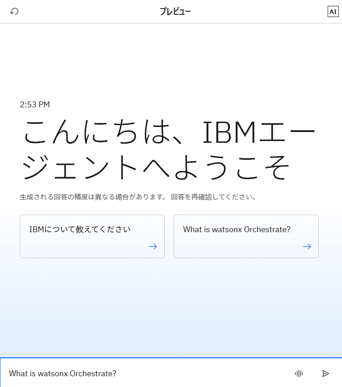Click the ジェントへようこそ heading line
Image resolution: width=342 pixels, height=387 pixels.
coord(155,167)
